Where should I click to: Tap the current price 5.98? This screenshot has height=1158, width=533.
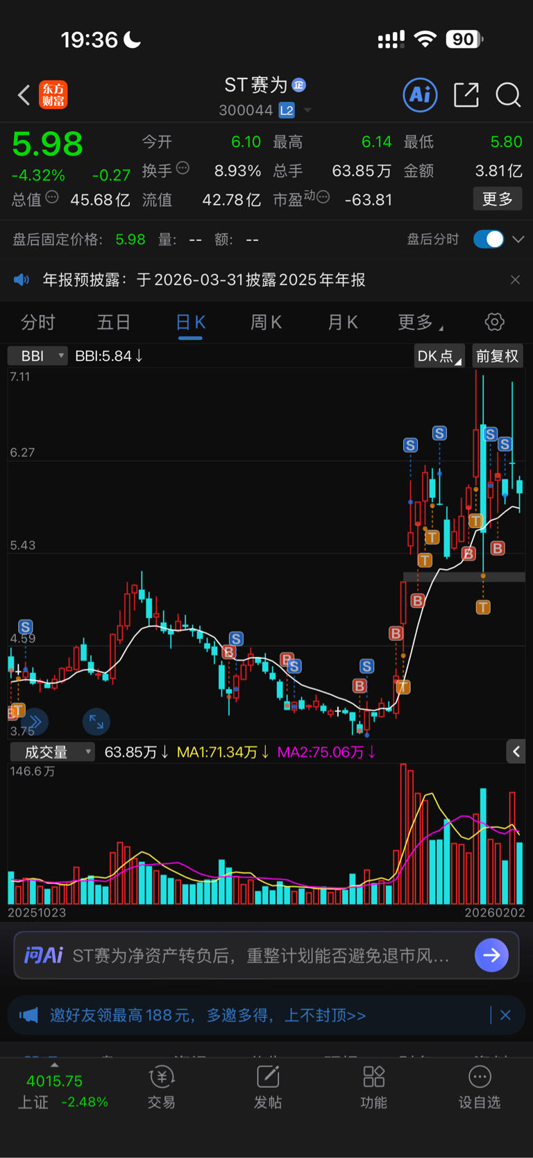click(47, 144)
